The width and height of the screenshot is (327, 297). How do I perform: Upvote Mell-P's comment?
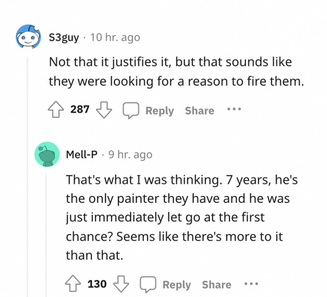73,284
